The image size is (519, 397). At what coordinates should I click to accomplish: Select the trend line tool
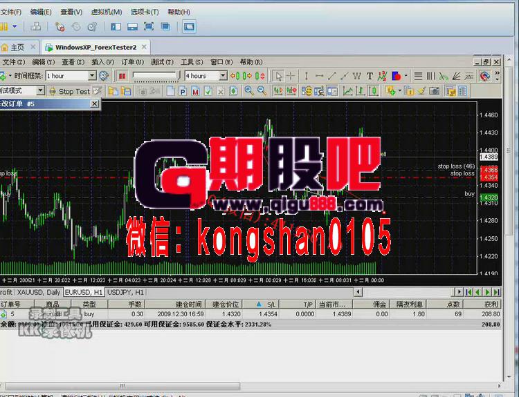pyautogui.click(x=331, y=77)
